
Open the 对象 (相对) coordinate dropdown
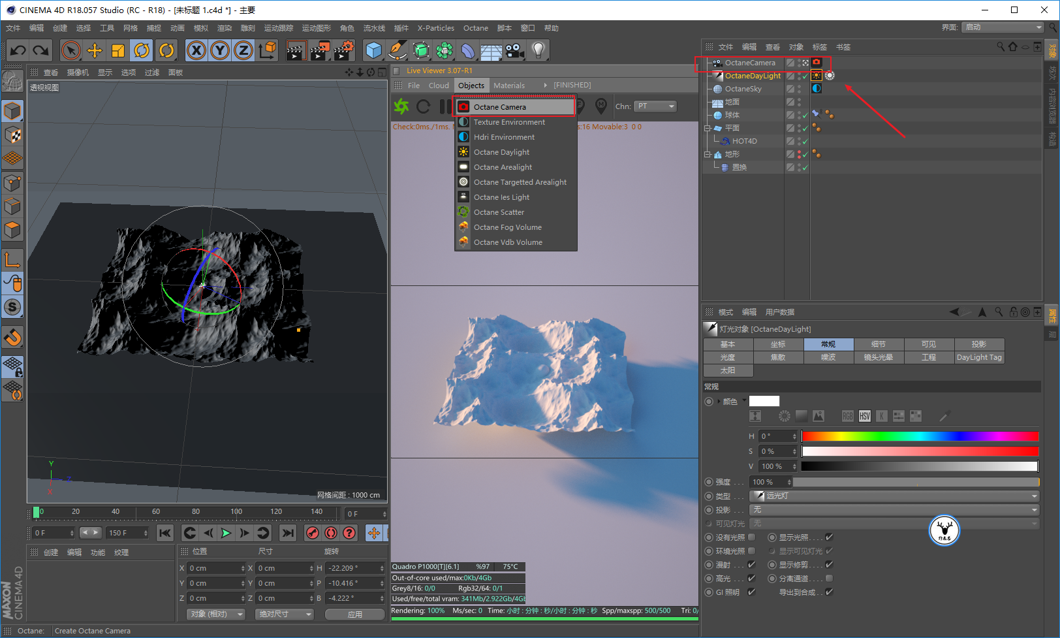click(216, 614)
